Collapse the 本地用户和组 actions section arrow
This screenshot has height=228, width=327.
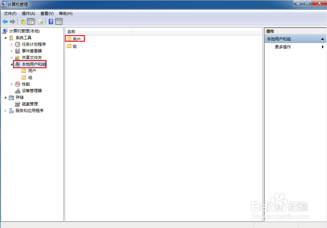click(322, 39)
